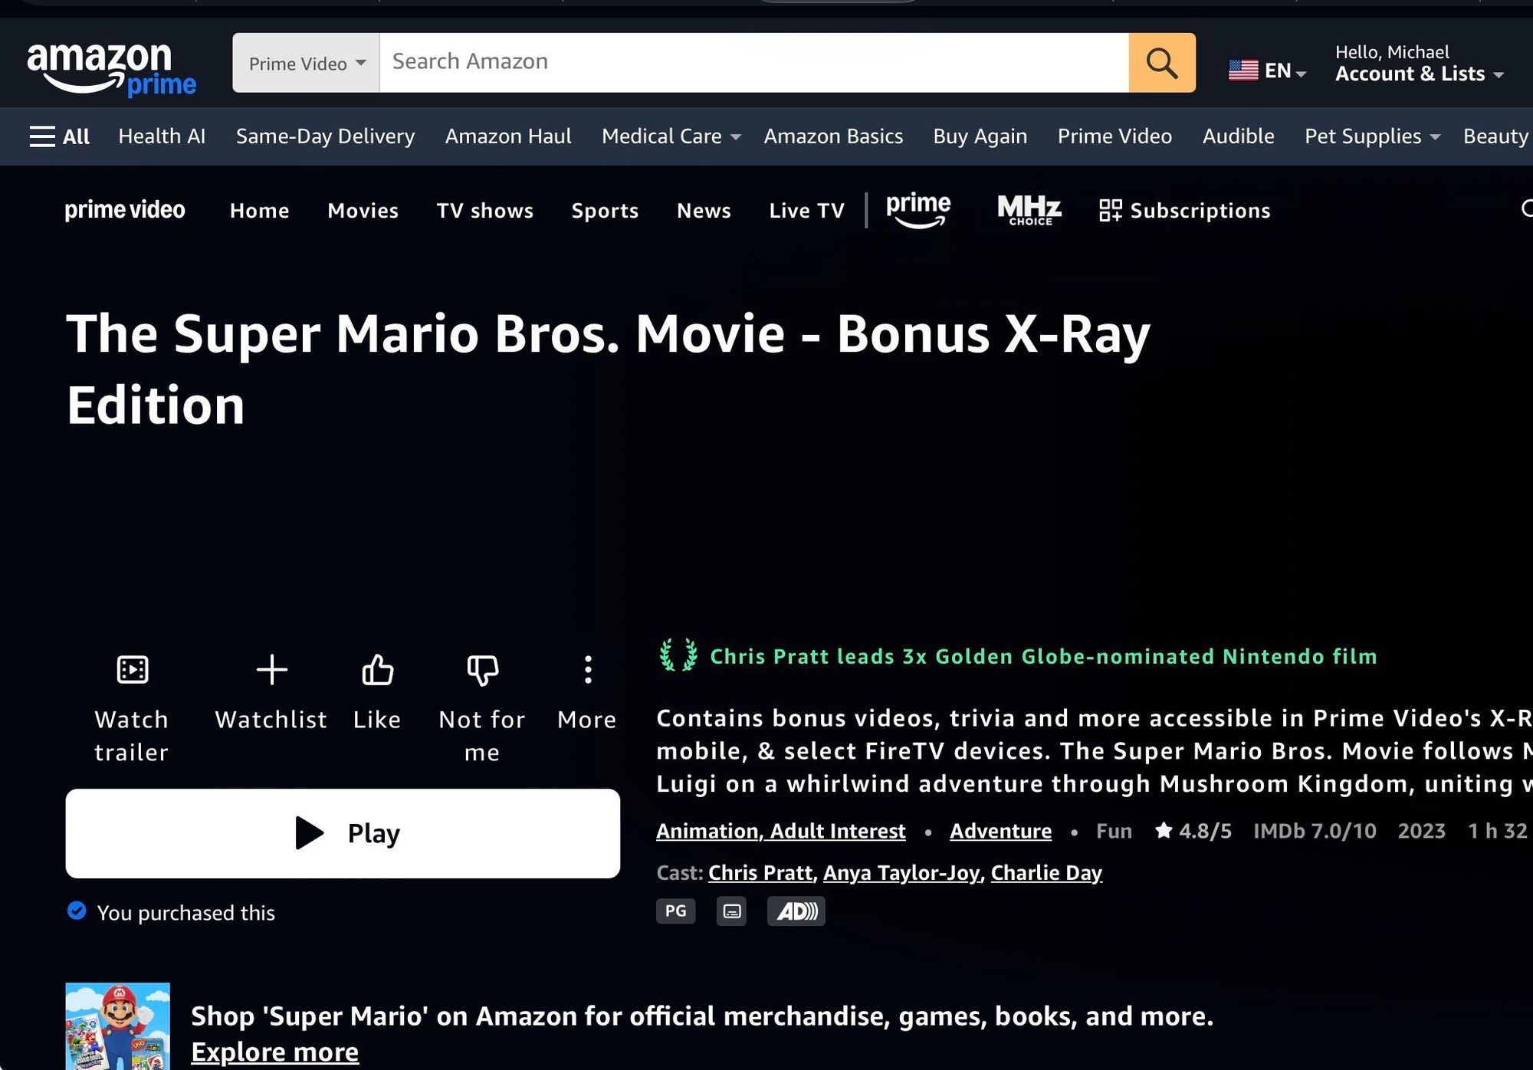Expand the Prime Video search category dropdown
This screenshot has height=1070, width=1533.
tap(307, 63)
